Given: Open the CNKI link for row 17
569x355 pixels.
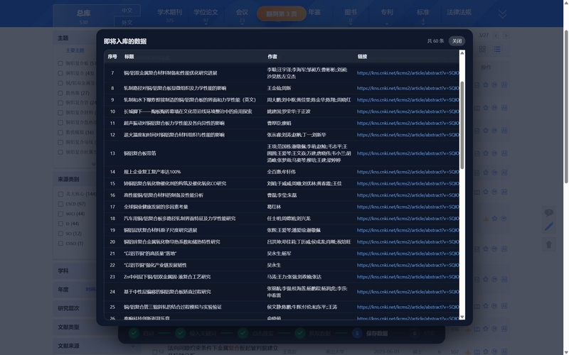Looking at the screenshot, I should tap(408, 207).
